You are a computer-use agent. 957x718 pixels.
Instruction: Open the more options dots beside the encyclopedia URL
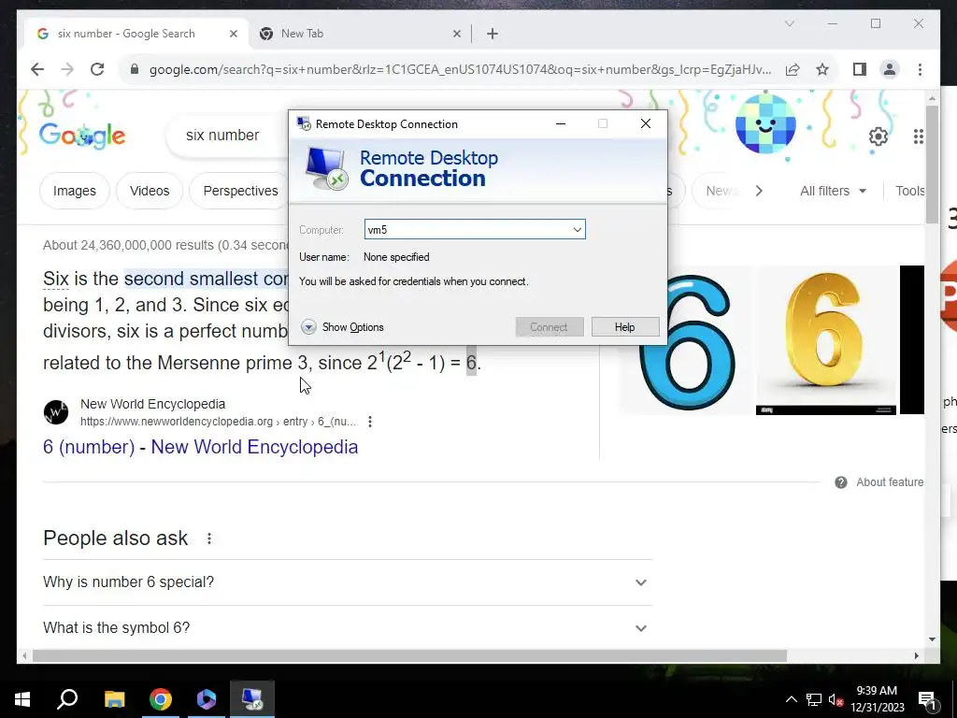click(370, 422)
